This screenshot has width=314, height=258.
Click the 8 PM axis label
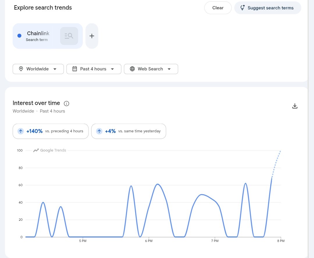coord(281,241)
